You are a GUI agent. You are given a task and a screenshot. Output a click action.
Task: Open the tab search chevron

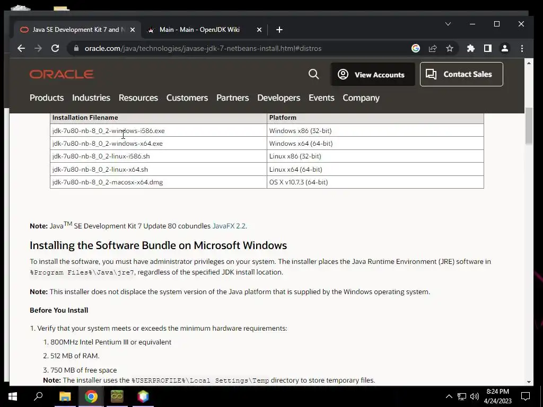click(x=448, y=24)
